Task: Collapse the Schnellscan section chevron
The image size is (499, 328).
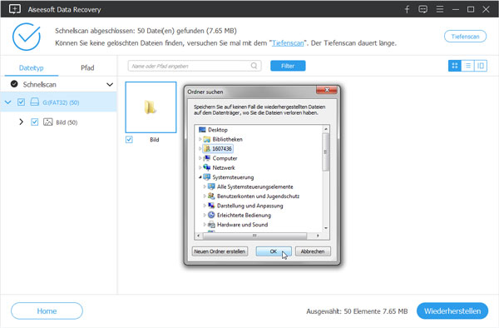Action: tap(110, 84)
